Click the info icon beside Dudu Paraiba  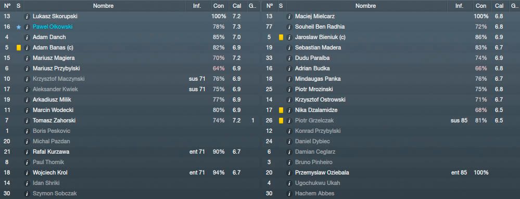[x=289, y=58]
